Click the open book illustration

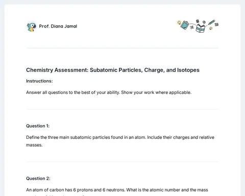click(201, 28)
